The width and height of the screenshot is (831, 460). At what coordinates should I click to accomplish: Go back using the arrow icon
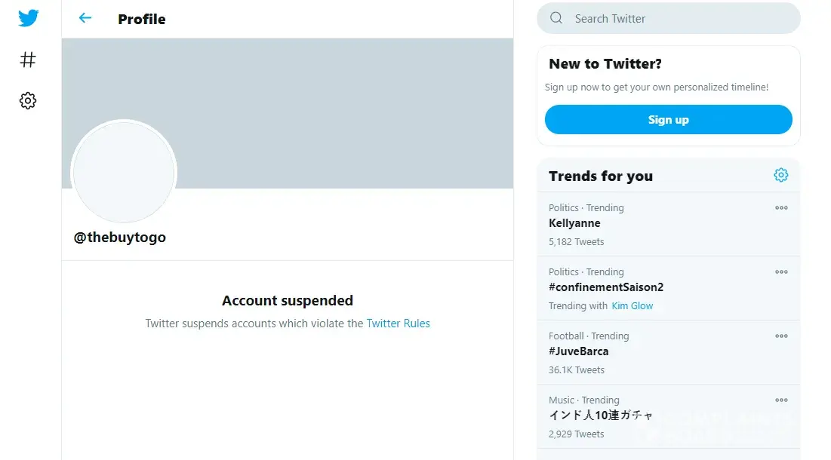pyautogui.click(x=85, y=18)
